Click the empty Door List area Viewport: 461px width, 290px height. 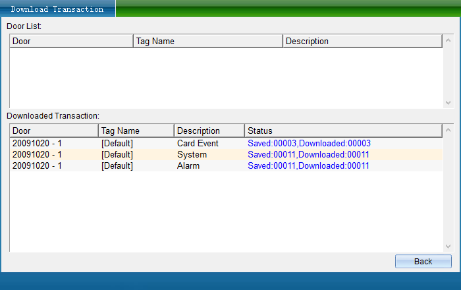coord(224,76)
